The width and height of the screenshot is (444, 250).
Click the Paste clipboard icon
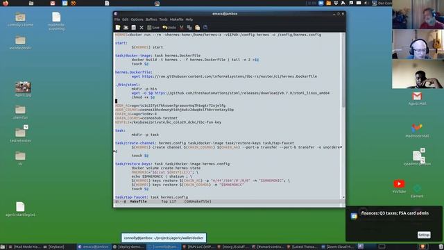pos(197,28)
